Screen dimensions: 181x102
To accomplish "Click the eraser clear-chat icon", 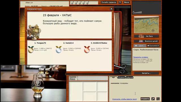I will (153, 99).
